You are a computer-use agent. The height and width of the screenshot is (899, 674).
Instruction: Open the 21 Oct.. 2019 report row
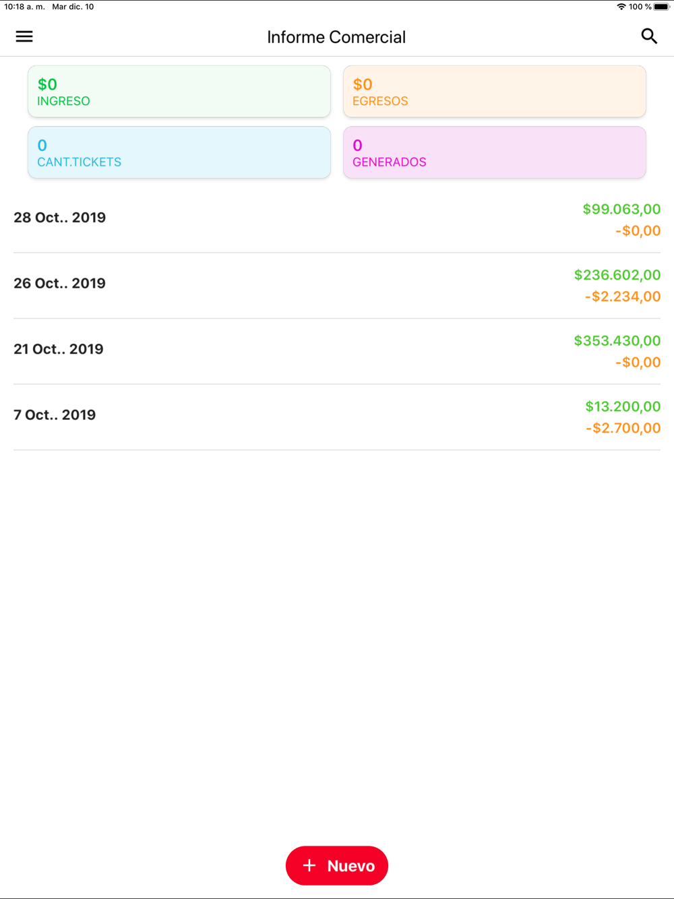pos(337,351)
